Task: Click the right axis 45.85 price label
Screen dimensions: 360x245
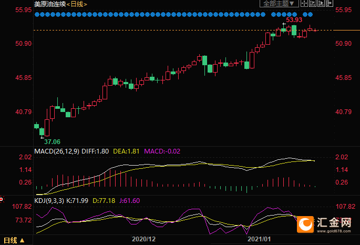Action: pos(344,78)
